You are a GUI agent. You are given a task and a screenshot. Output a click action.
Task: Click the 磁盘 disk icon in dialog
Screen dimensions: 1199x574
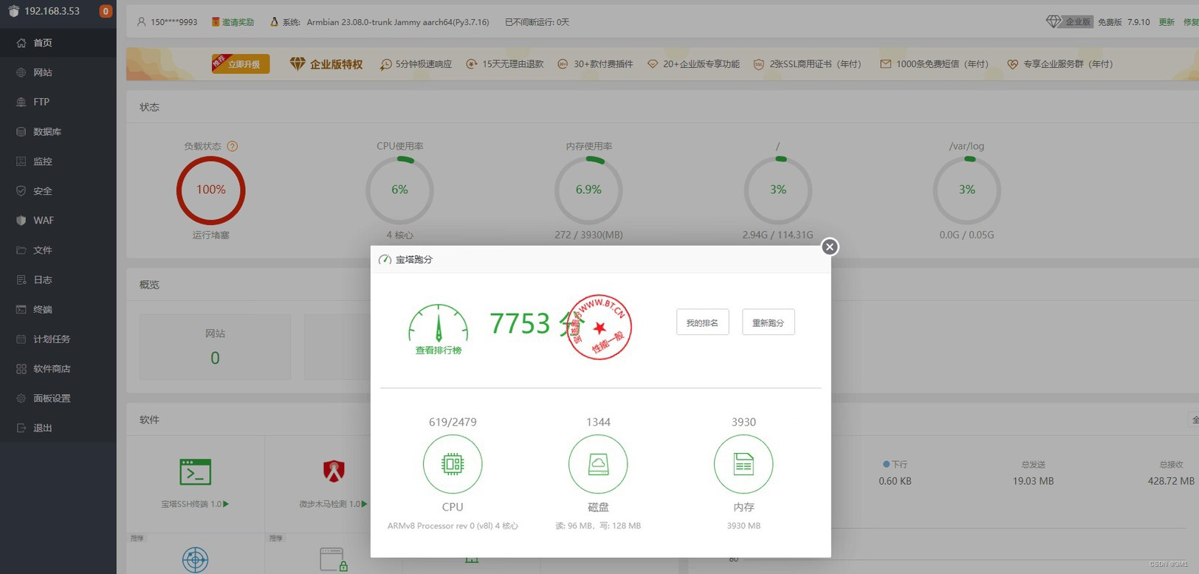click(598, 464)
